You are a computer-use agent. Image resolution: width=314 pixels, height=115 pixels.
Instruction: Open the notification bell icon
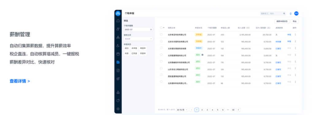pos(291,13)
